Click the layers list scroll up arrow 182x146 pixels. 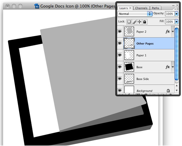click(177, 86)
